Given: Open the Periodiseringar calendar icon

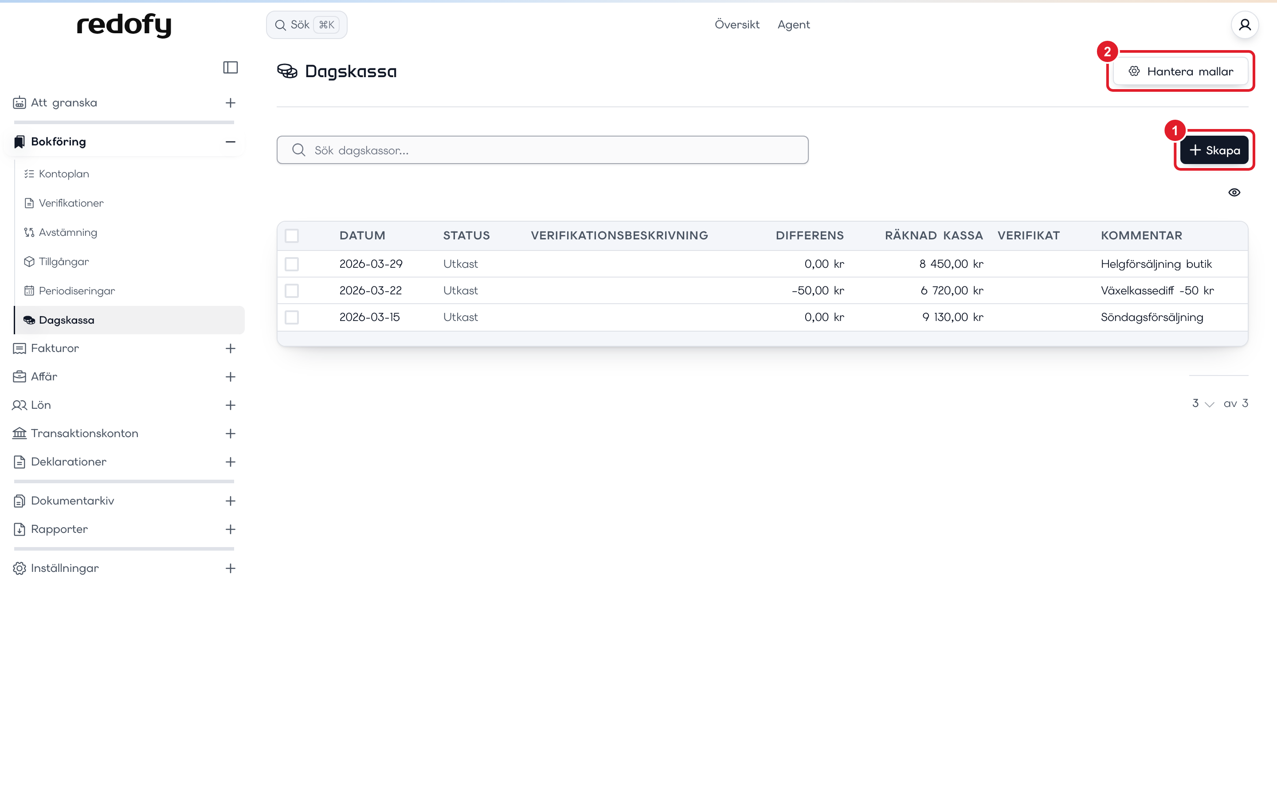Looking at the screenshot, I should point(29,291).
